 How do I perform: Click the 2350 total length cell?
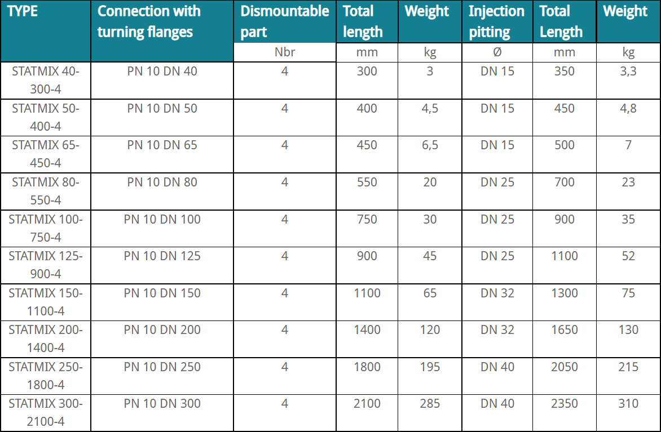[564, 404]
